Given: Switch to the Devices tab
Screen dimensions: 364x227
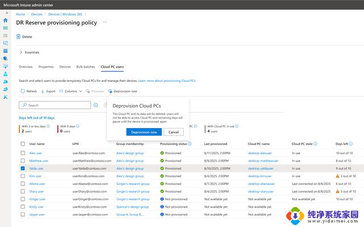Looking at the screenshot, I should pos(65,67).
